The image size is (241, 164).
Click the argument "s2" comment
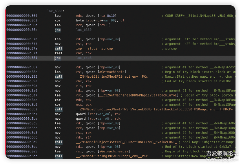pos(198,44)
